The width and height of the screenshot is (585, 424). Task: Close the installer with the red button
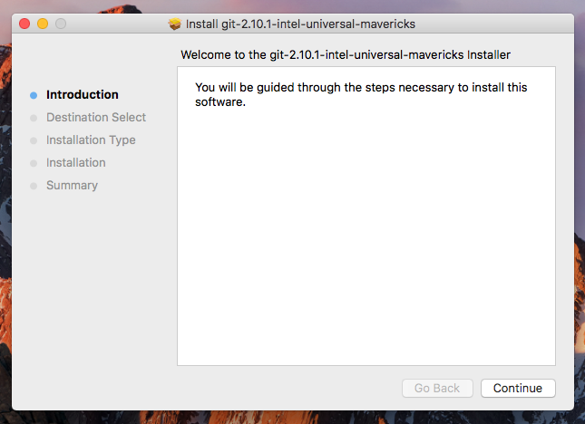tap(24, 24)
